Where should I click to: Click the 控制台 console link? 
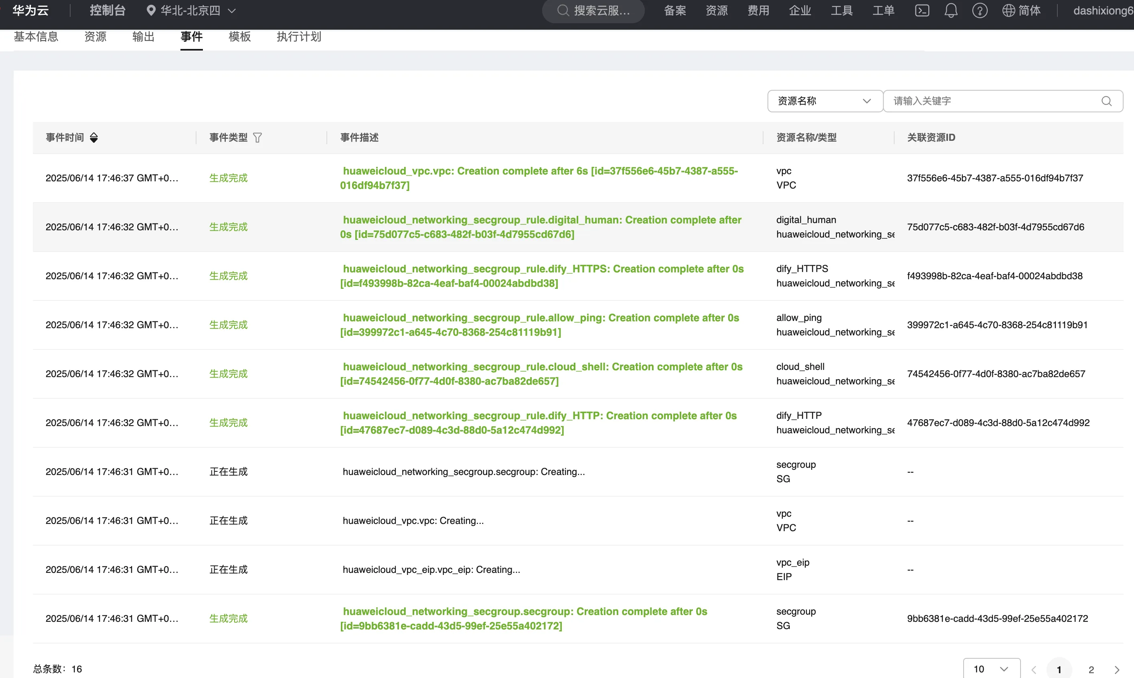[x=107, y=10]
